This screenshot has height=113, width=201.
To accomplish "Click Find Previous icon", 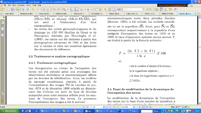I will tap(147, 9).
